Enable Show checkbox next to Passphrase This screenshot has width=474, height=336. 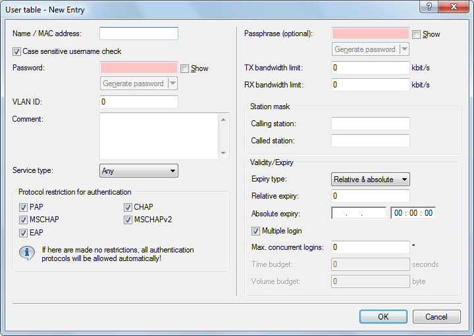416,34
